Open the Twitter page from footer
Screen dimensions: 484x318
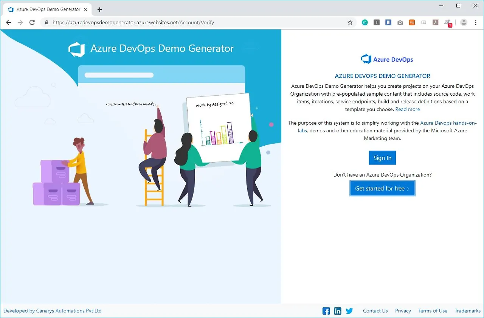point(349,311)
